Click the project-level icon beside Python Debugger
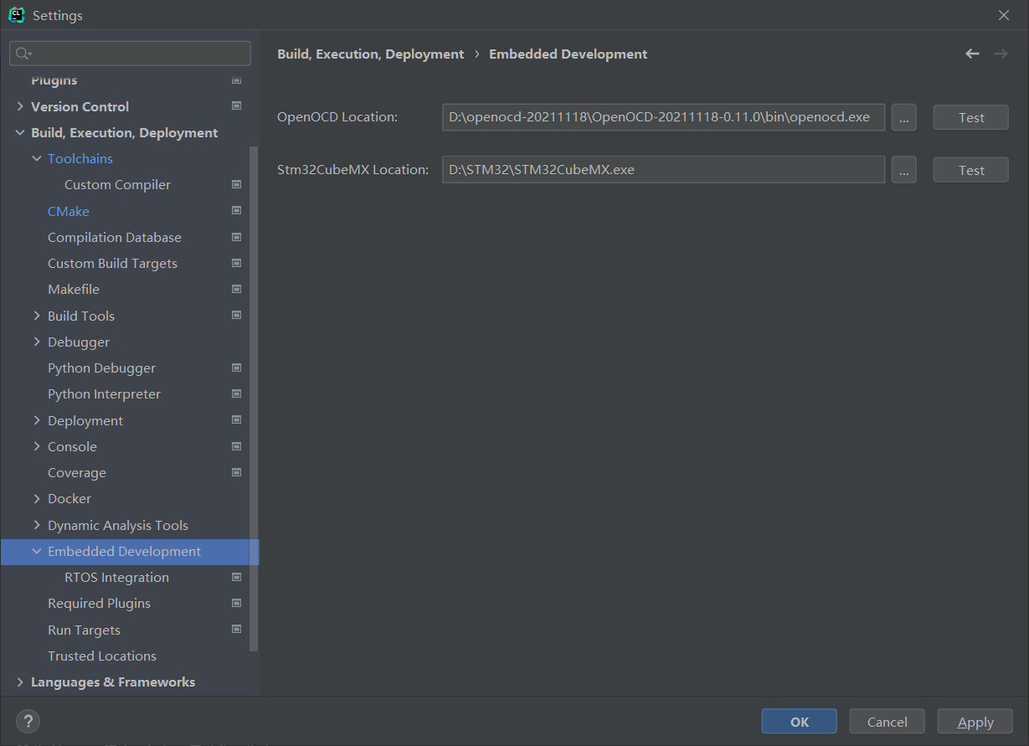This screenshot has width=1029, height=746. (x=236, y=368)
